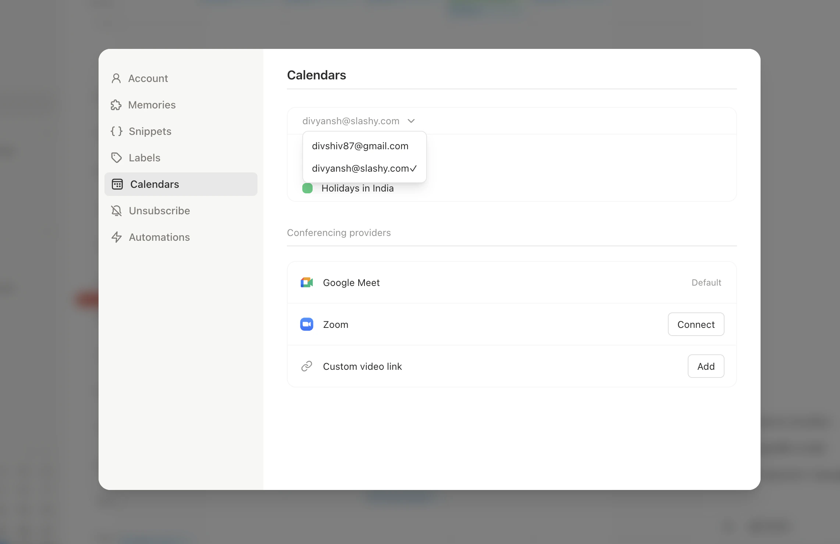Toggle the Holidays in India calendar
Screen dimensions: 840x544
pyautogui.click(x=357, y=188)
